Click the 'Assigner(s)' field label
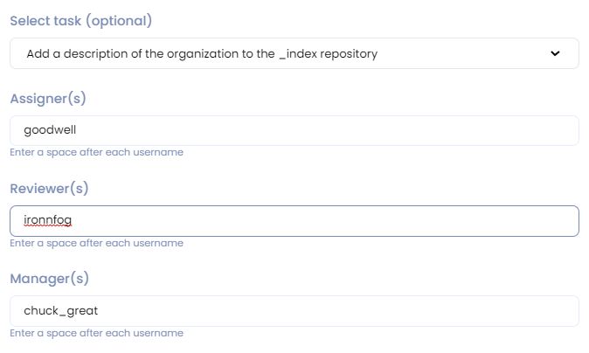The height and width of the screenshot is (353, 589). [x=48, y=99]
